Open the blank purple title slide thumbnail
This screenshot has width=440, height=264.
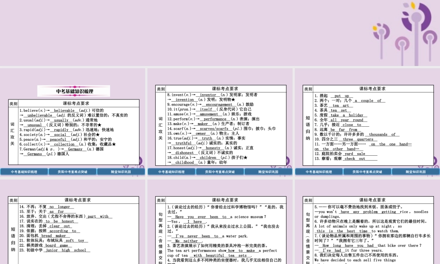click(x=220, y=33)
